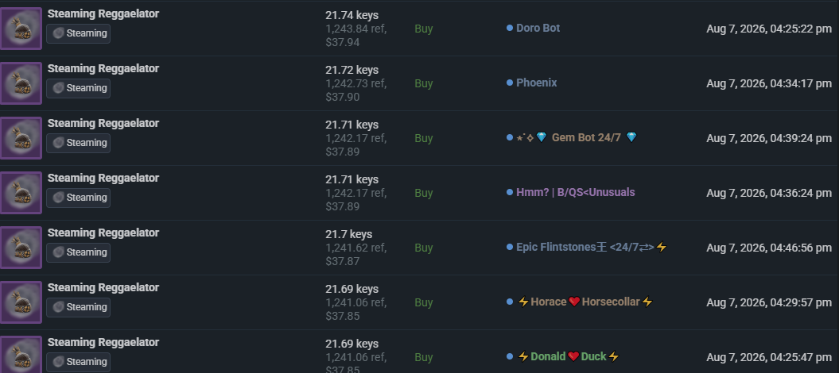Click Steaming Reggaelator title in Phoenix row

pyautogui.click(x=103, y=68)
